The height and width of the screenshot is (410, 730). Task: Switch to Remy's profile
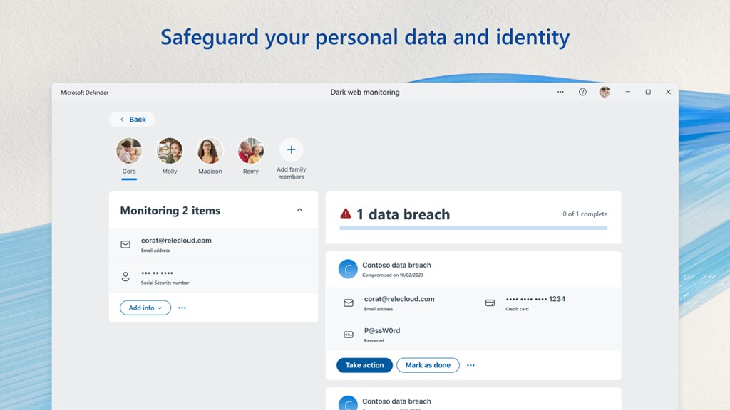pyautogui.click(x=250, y=151)
